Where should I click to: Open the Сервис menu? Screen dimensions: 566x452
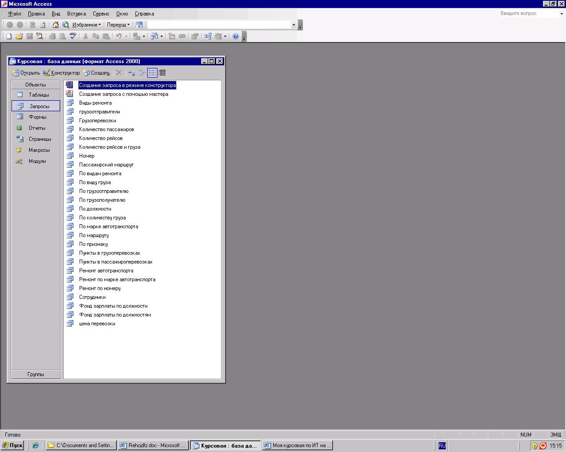tap(101, 14)
